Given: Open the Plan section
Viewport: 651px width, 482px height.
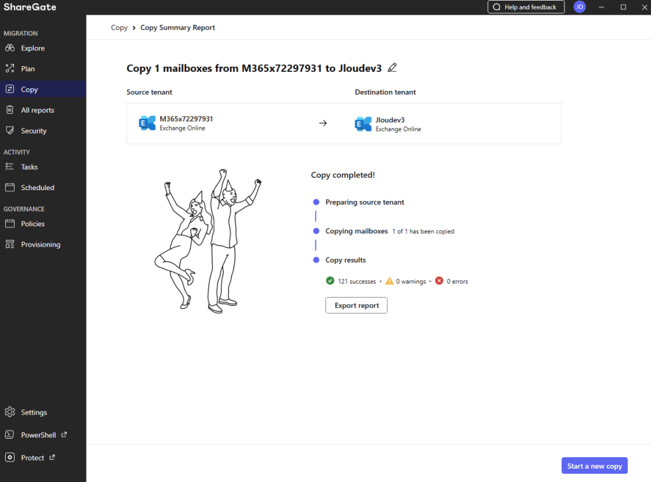Looking at the screenshot, I should tap(43, 69).
